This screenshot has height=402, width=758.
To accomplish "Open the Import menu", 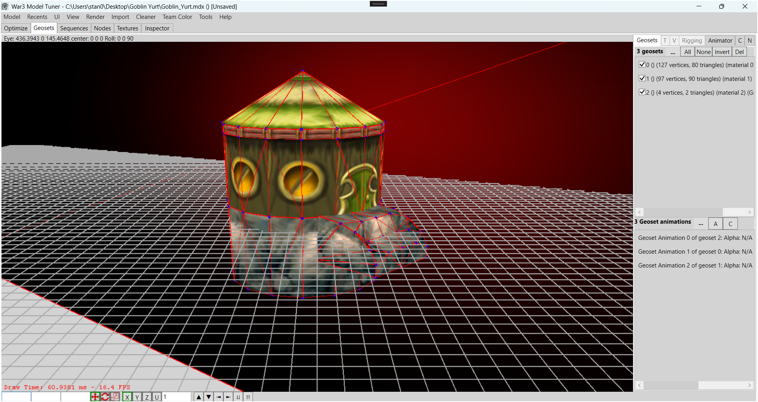I will (120, 17).
